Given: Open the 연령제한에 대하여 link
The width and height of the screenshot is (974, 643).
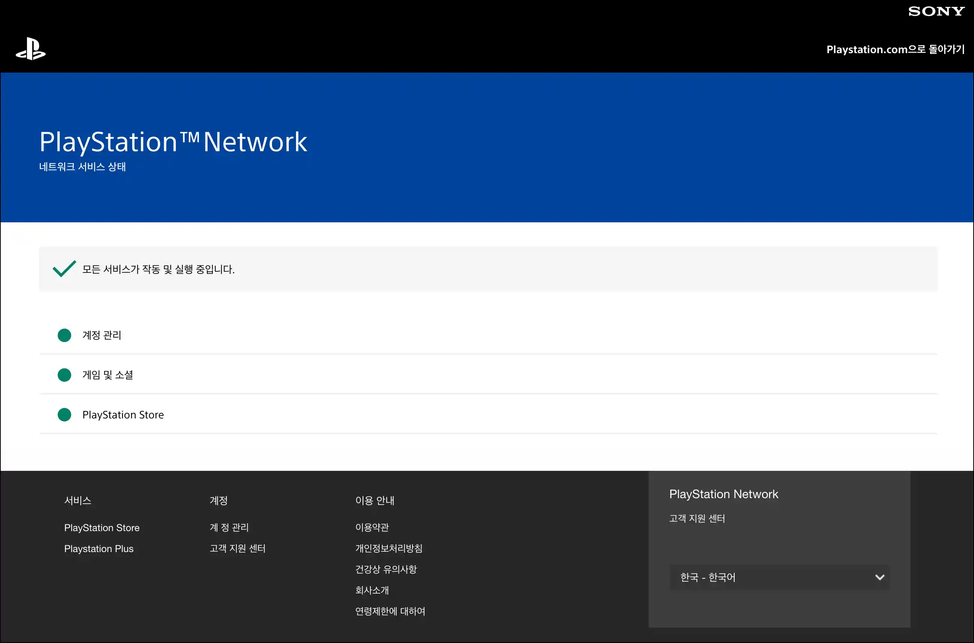Looking at the screenshot, I should 390,611.
